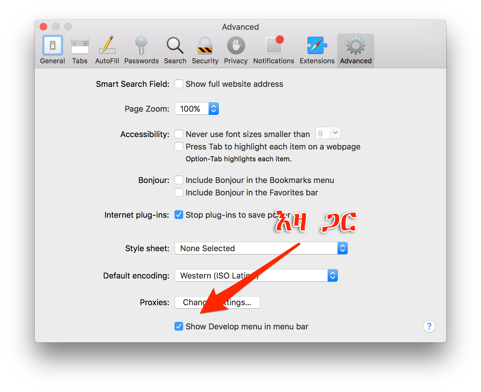Open the Security padlock icon
The image size is (481, 392).
205,45
